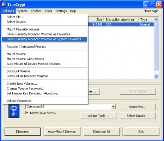Open the Tools menu
Screen dimensions: 164x141
point(48,11)
